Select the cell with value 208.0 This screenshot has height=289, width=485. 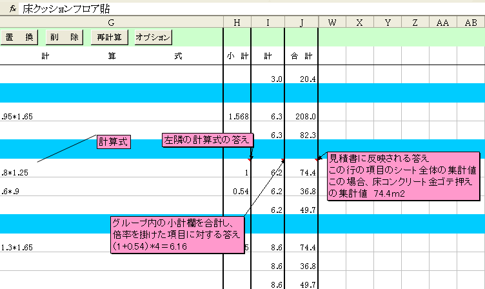(x=301, y=117)
